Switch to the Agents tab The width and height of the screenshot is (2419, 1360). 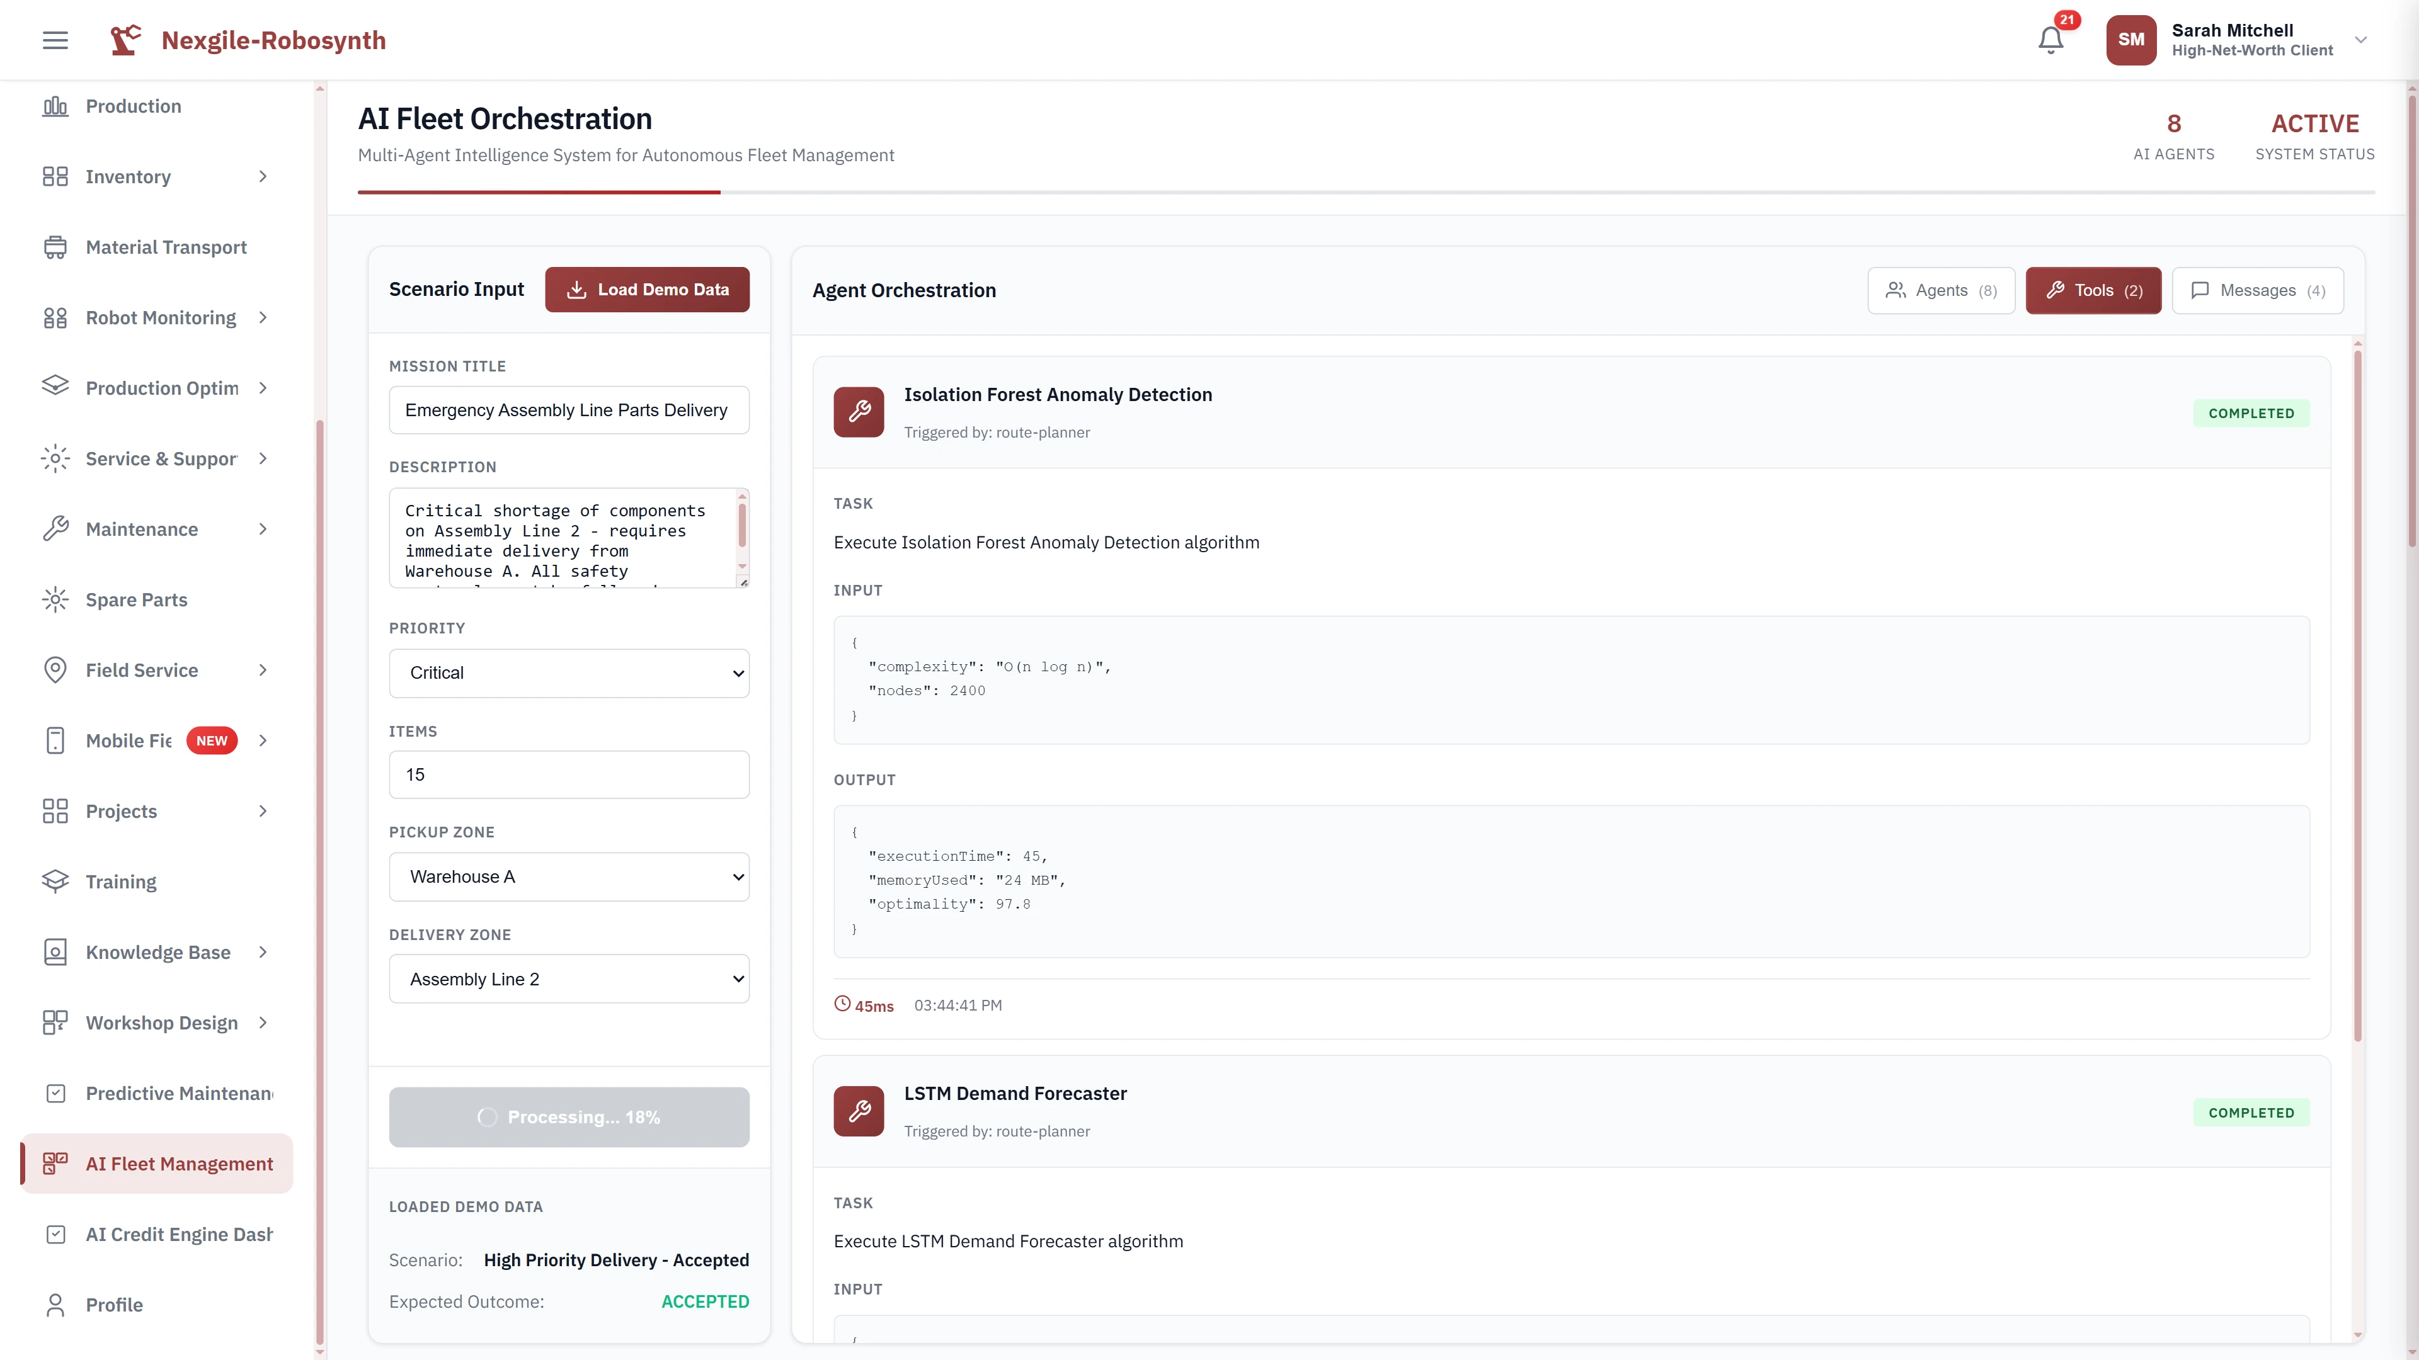coord(1940,290)
